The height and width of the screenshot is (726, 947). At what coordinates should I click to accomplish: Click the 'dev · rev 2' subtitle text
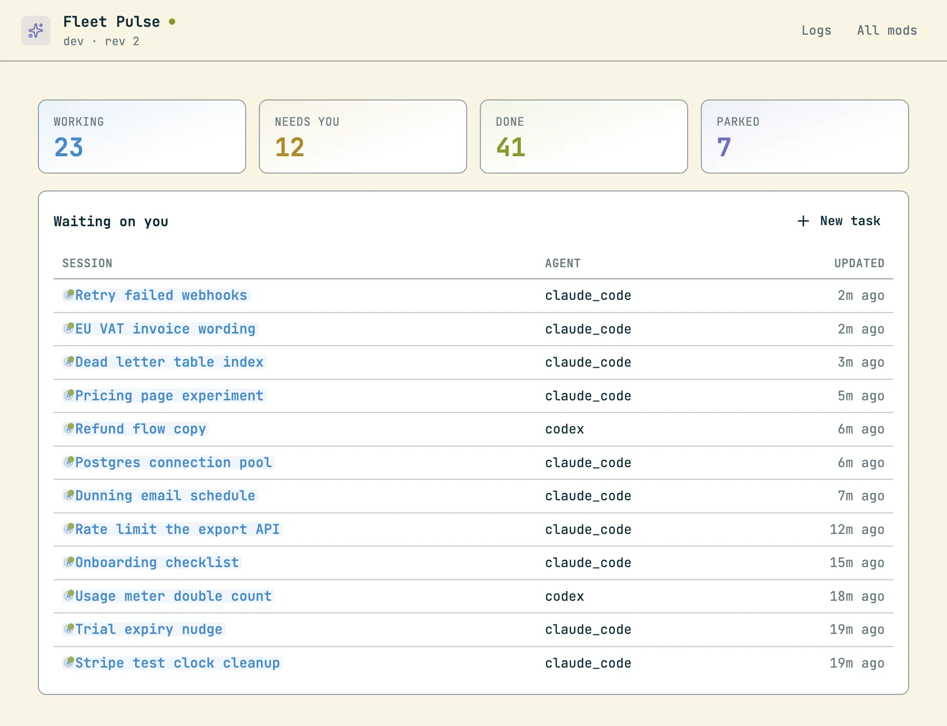[x=102, y=42]
